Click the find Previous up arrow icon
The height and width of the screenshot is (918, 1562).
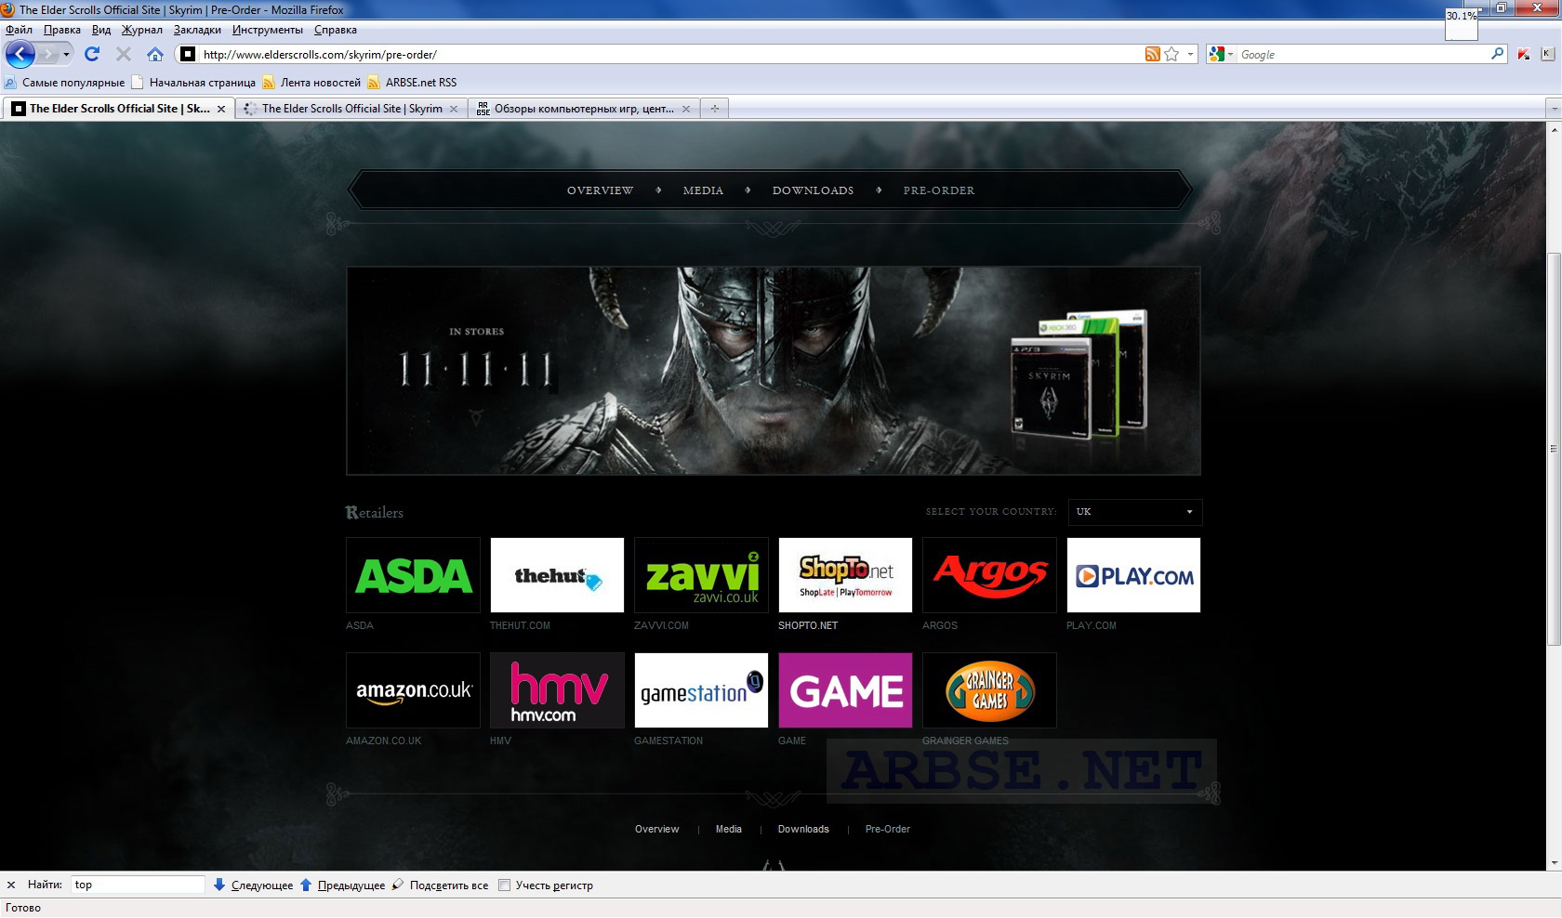306,885
